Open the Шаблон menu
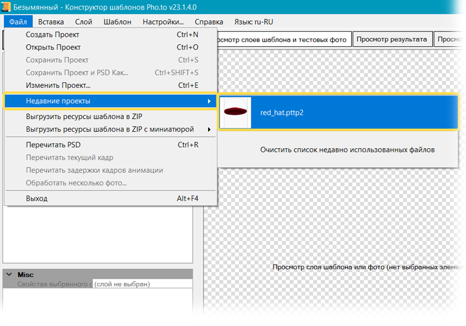Image resolution: width=466 pixels, height=326 pixels. pos(118,22)
